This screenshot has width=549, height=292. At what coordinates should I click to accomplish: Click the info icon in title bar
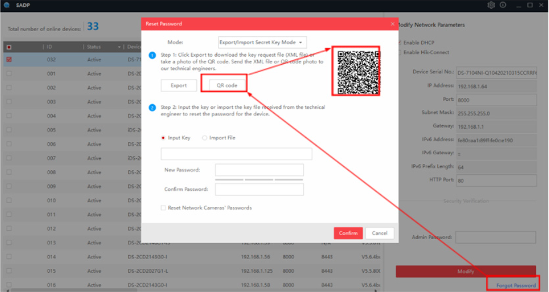click(503, 5)
